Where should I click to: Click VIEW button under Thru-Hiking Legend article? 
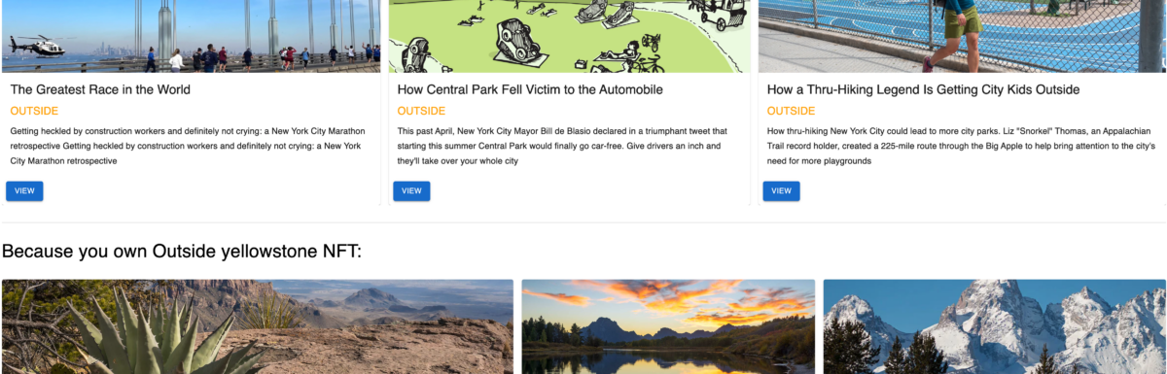(781, 190)
